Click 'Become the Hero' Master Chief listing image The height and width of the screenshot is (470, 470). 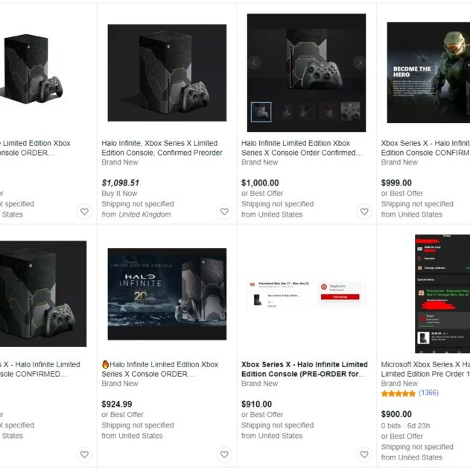click(x=428, y=72)
